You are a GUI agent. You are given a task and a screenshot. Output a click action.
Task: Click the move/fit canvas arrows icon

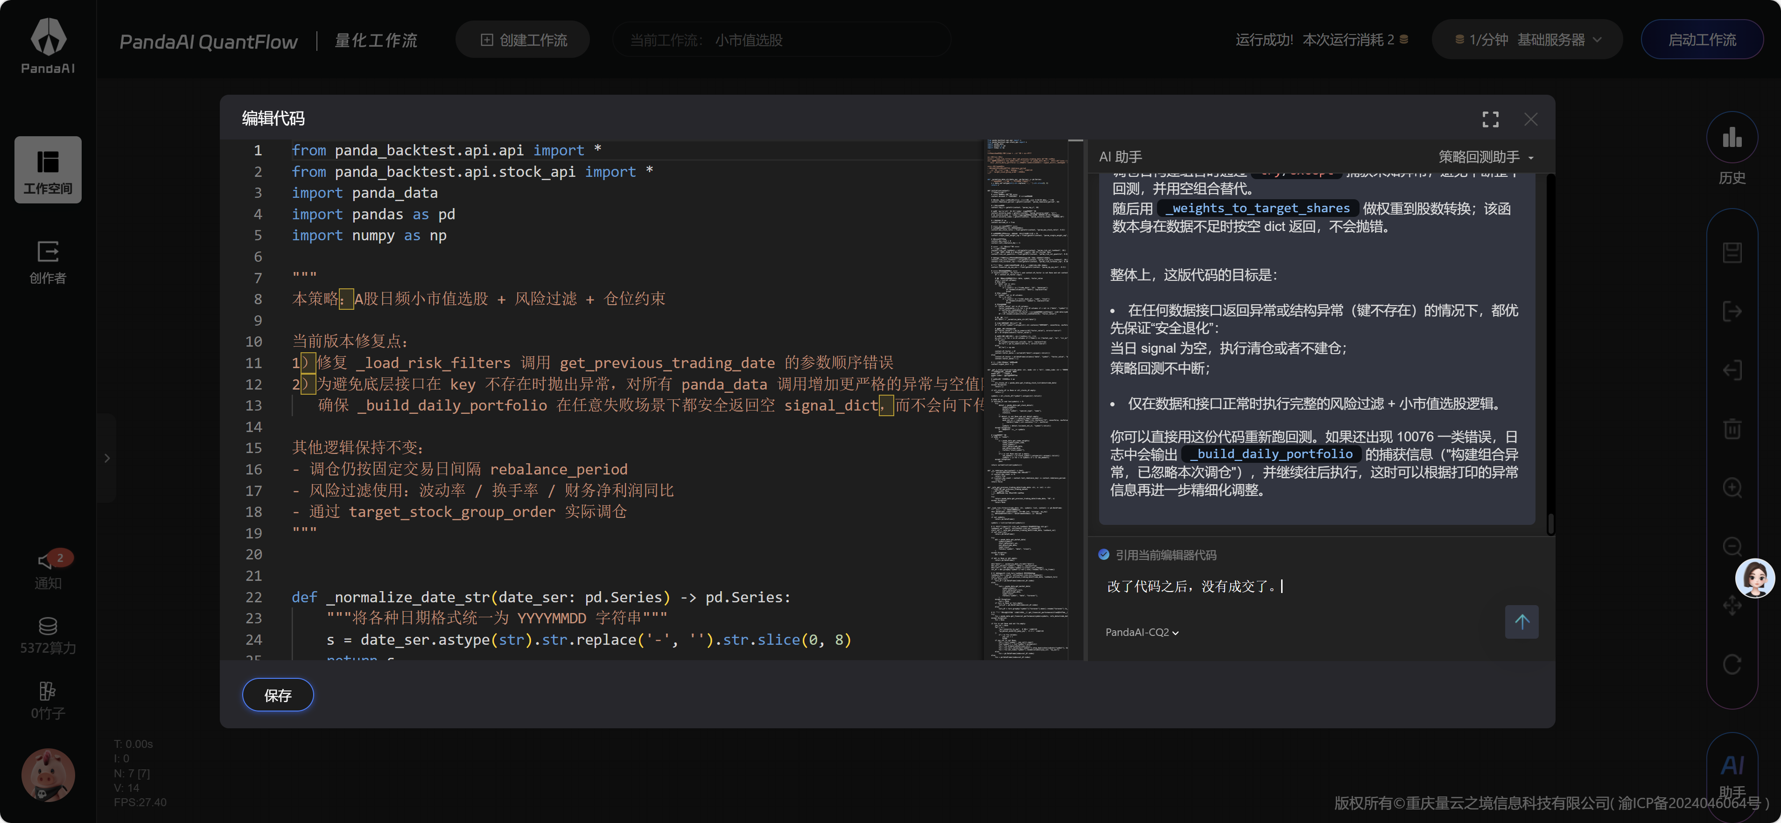[1732, 605]
